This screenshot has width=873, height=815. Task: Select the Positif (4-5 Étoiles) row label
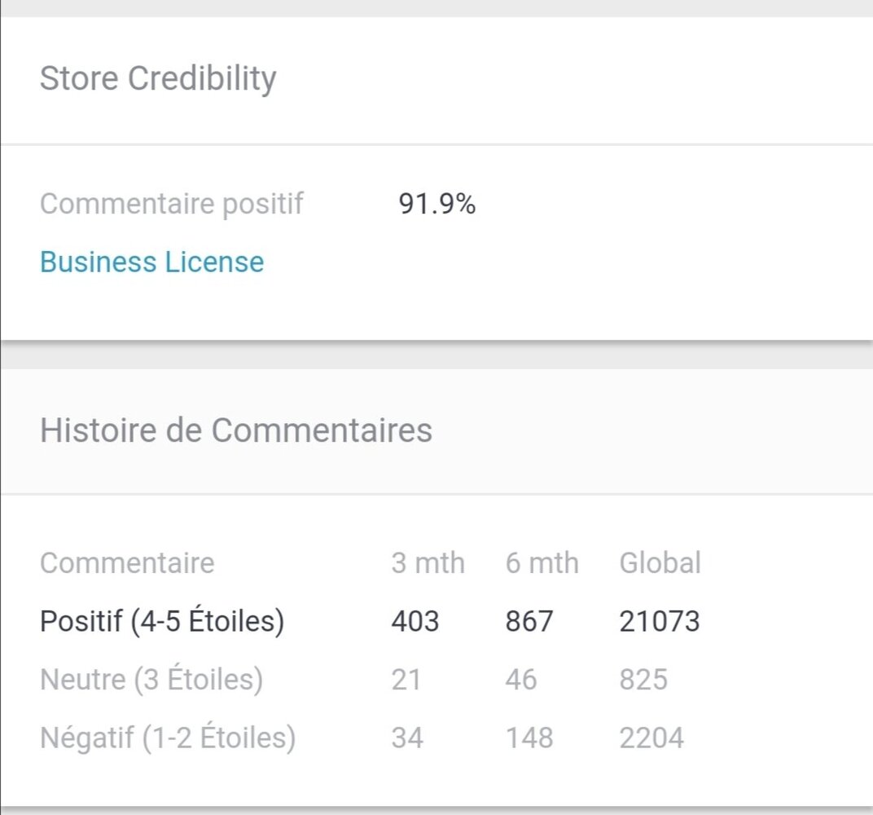[162, 621]
